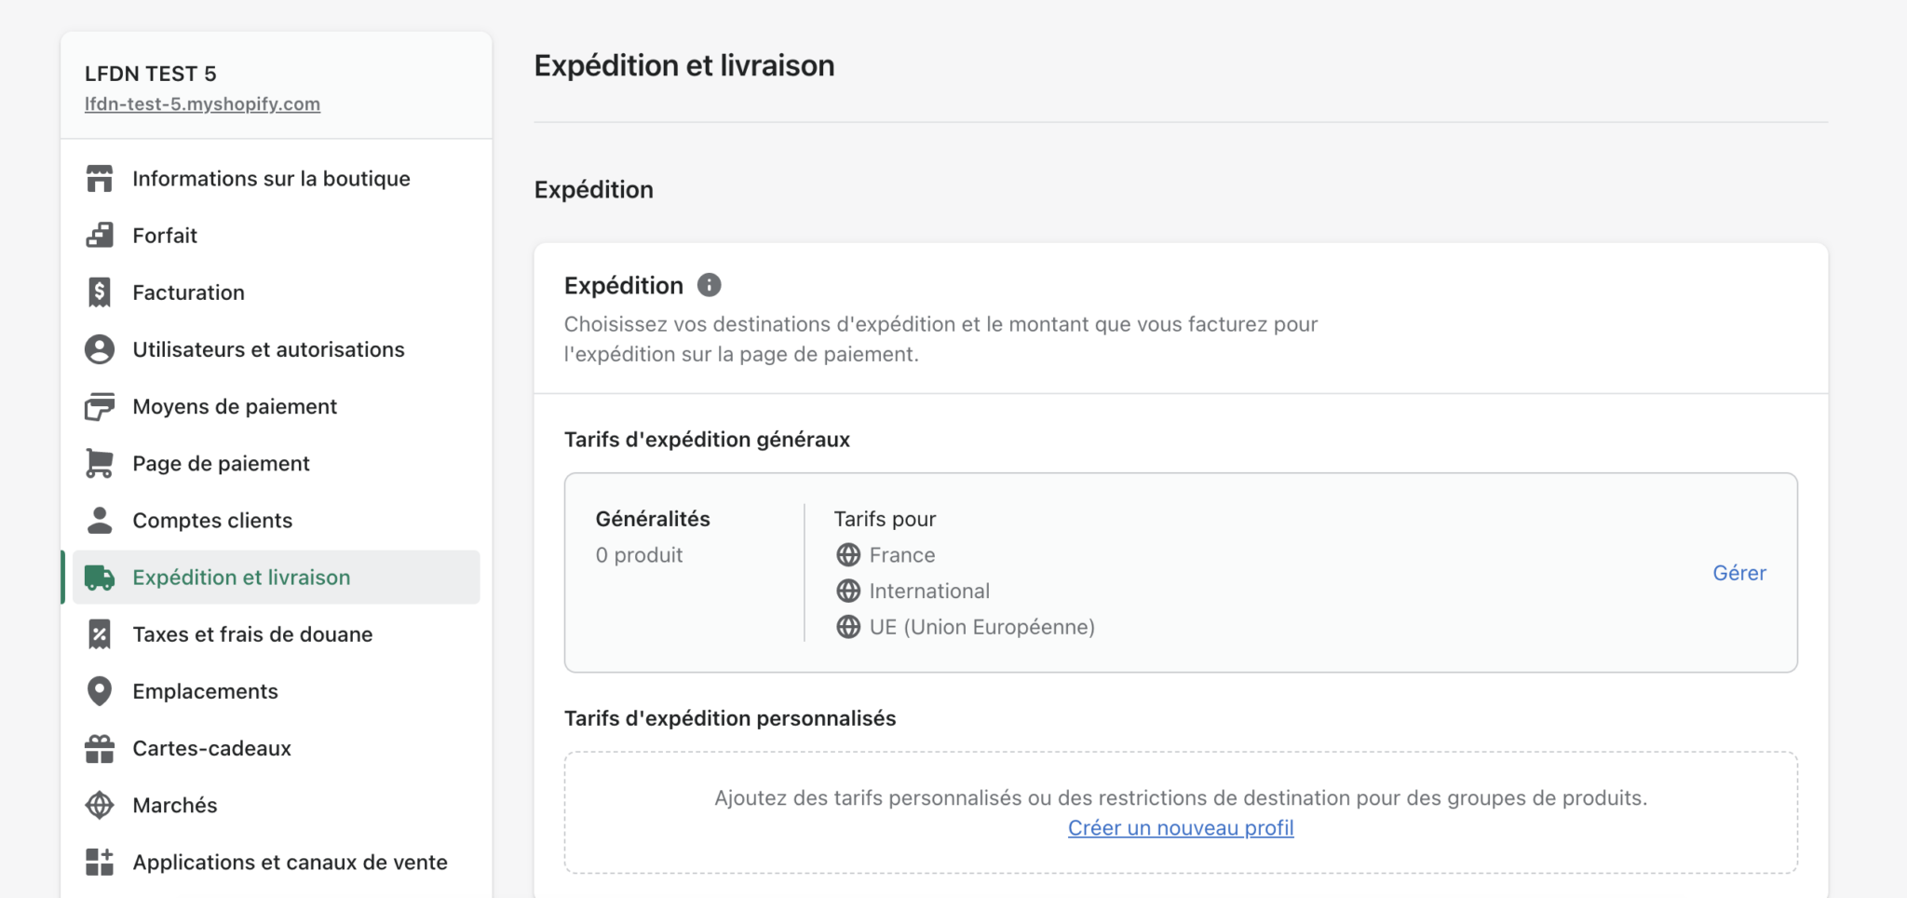Click the Marchés globe icon
The width and height of the screenshot is (1907, 898).
(100, 805)
